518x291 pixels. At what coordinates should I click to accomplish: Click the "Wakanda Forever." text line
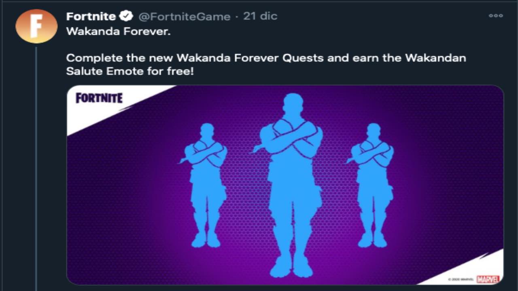[118, 32]
